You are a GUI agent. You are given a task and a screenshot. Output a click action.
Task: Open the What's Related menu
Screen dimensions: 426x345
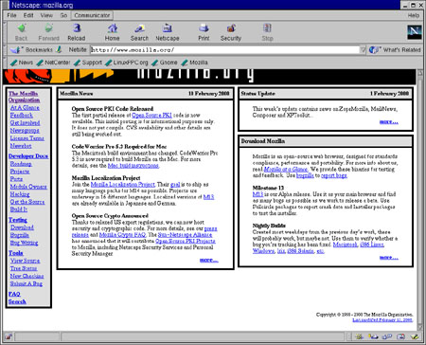395,49
